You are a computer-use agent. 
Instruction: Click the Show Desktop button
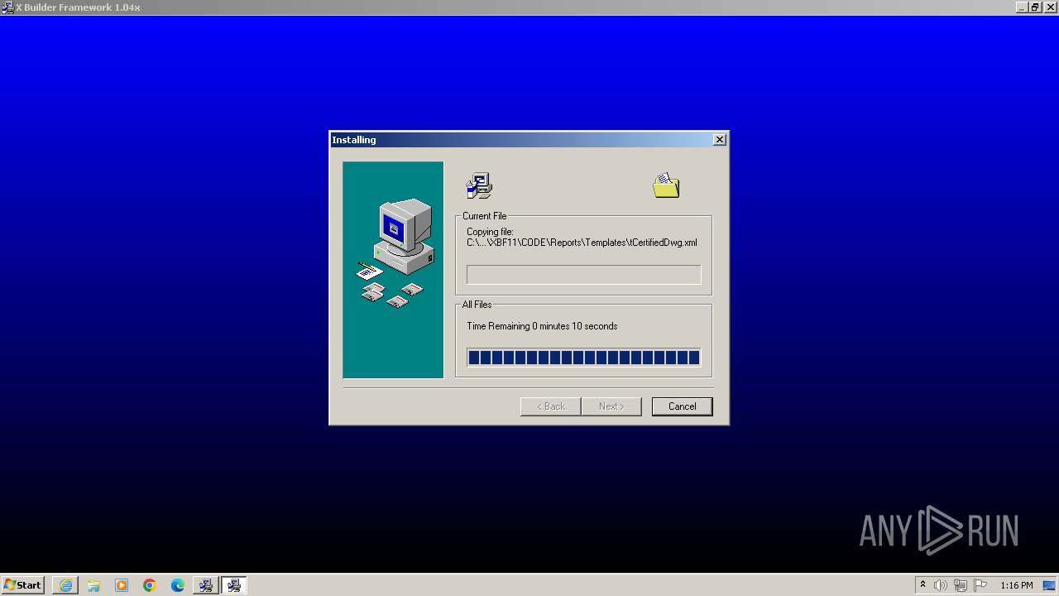point(1050,585)
